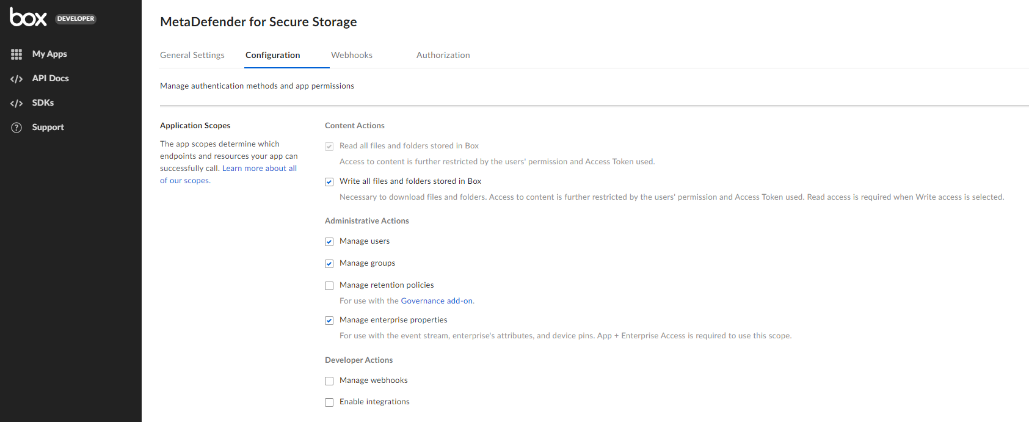Screen dimensions: 1029x422
Task: Click the 'Administrative Actions' heading
Action: tap(367, 220)
